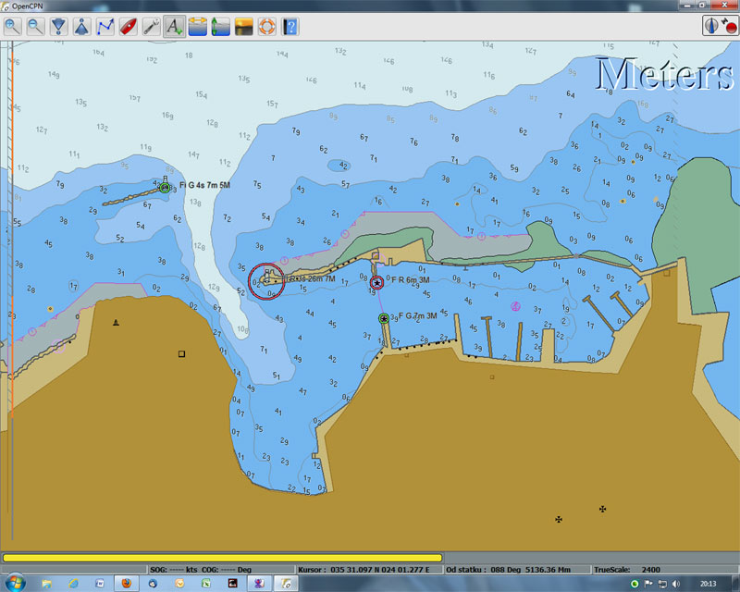Open the settings wrench toolbox

152,26
